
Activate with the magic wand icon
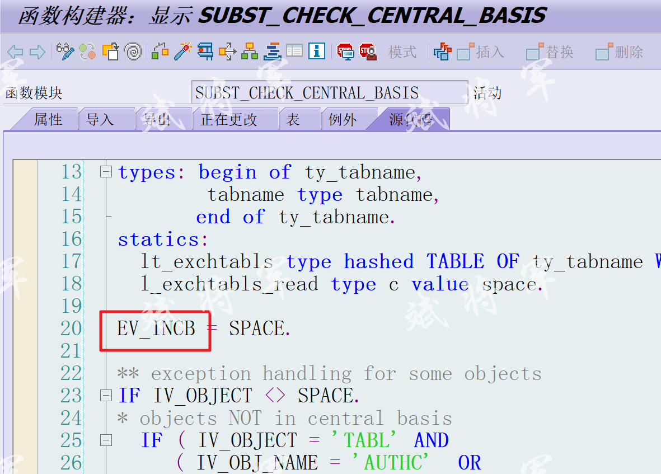tap(183, 52)
